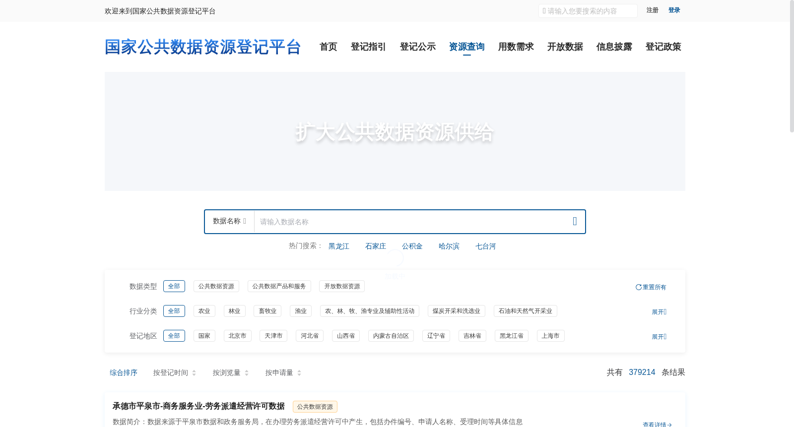The height and width of the screenshot is (427, 794).
Task: Filter by 公共数据资源 data type
Action: coord(216,286)
